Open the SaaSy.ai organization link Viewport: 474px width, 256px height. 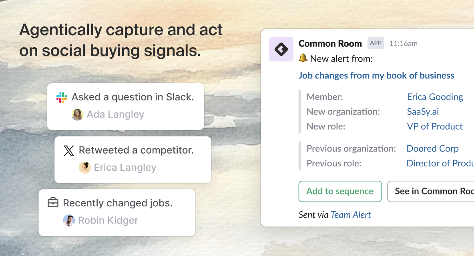click(423, 112)
